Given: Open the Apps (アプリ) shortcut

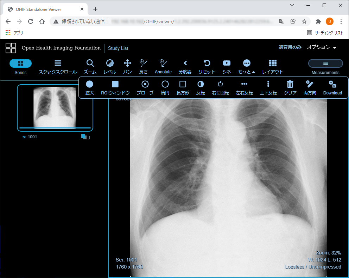Looking at the screenshot, I should [14, 33].
